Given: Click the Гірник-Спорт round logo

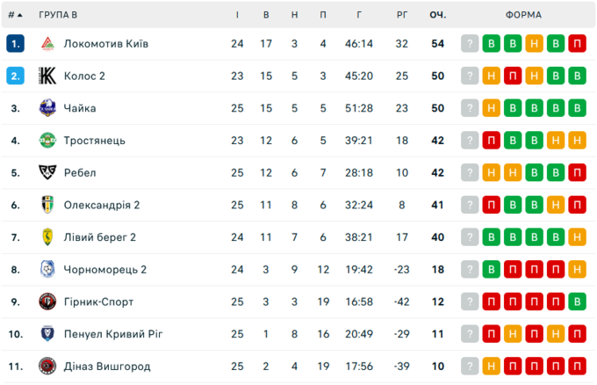Looking at the screenshot, I should point(47,301).
